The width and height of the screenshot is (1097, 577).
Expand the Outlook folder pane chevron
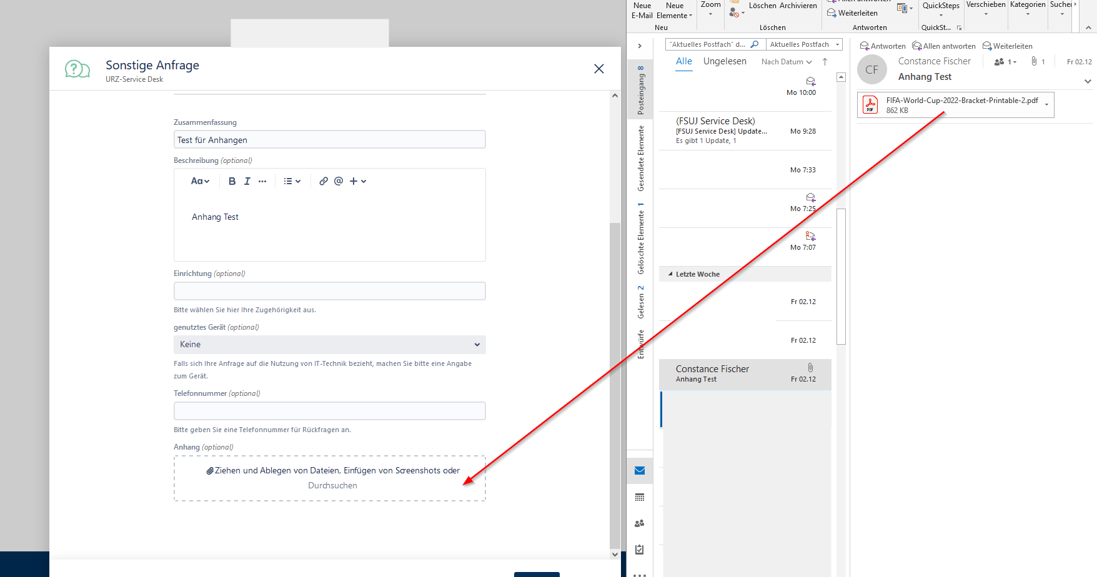click(x=640, y=46)
